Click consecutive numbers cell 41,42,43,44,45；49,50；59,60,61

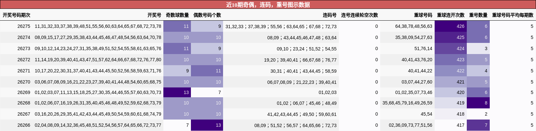click(281, 114)
